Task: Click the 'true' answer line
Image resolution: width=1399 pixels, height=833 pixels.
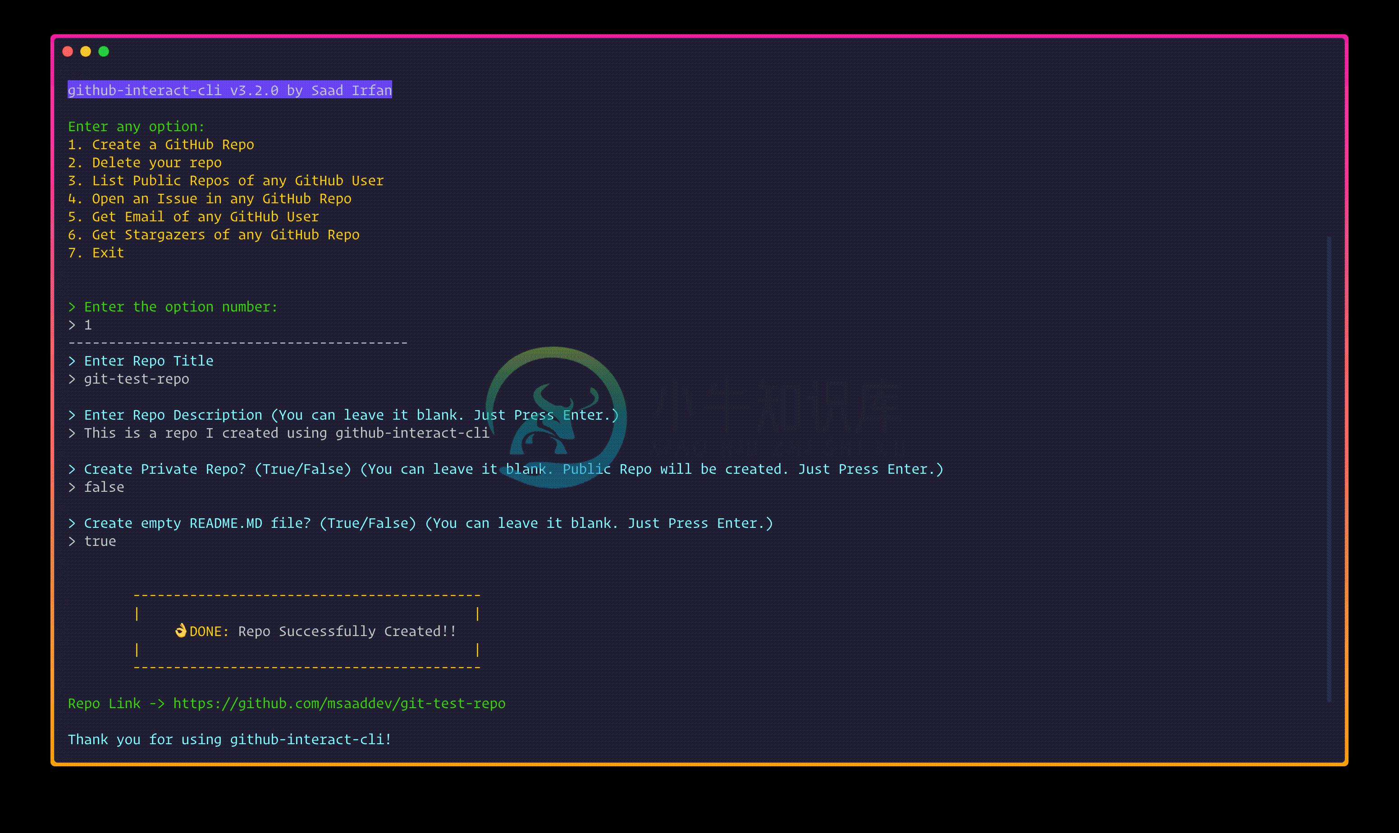Action: point(92,541)
